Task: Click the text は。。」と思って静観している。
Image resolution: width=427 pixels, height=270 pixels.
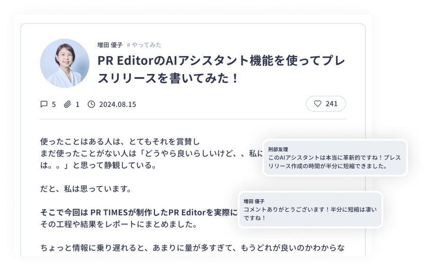Action: click(98, 165)
